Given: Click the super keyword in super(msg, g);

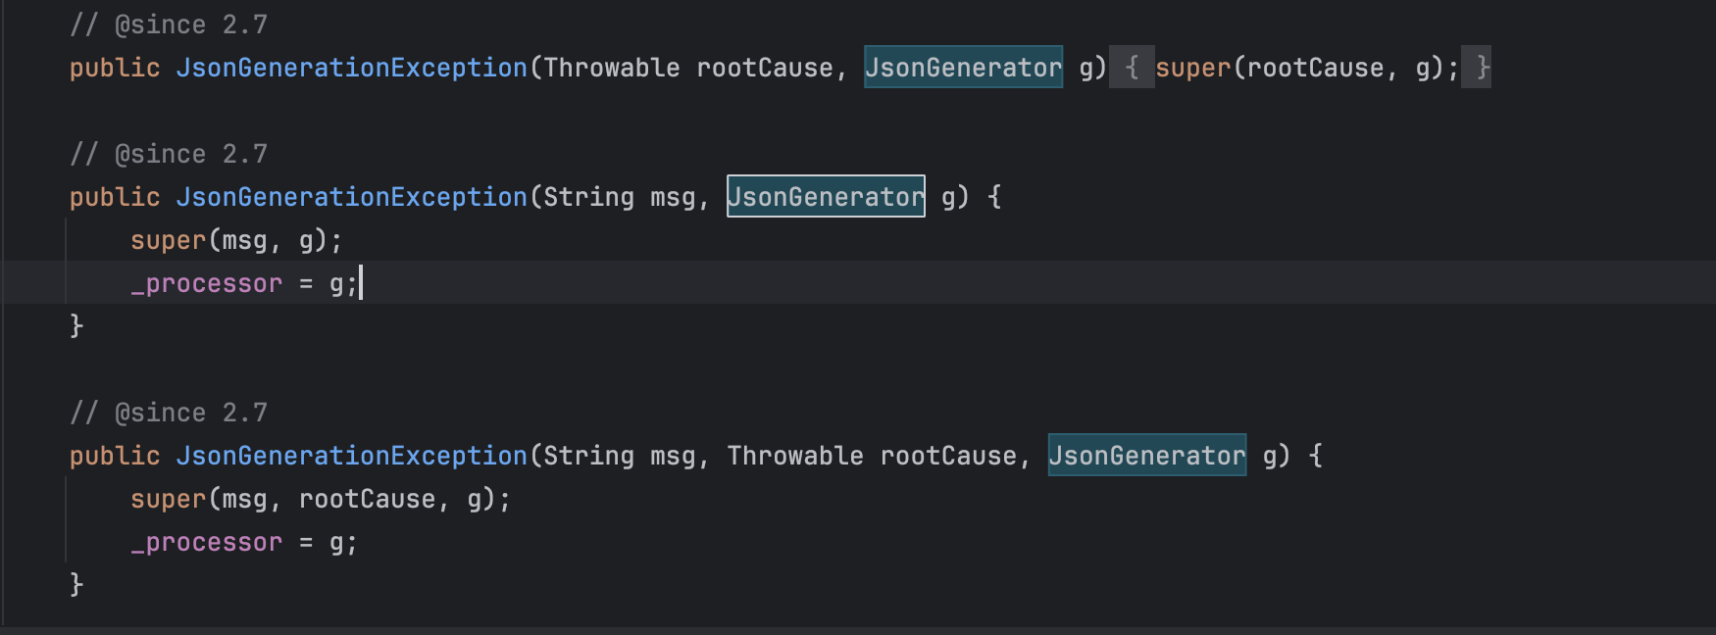Looking at the screenshot, I should pos(168,240).
